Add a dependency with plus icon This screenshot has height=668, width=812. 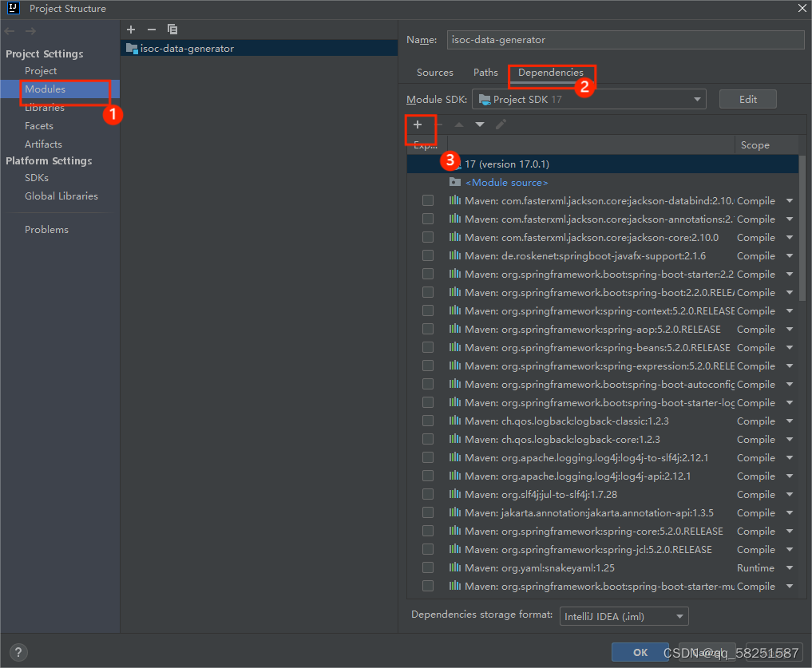(418, 125)
